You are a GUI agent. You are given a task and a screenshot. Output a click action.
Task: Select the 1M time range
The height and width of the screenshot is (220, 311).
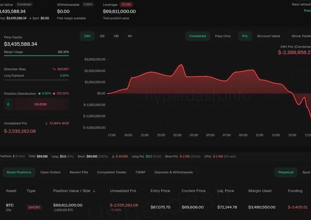point(116,36)
